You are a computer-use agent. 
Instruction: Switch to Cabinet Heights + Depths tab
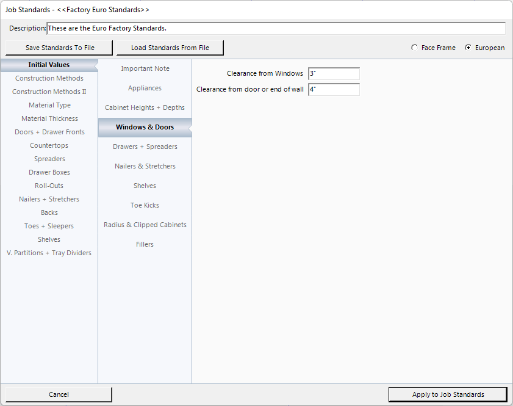coord(145,107)
